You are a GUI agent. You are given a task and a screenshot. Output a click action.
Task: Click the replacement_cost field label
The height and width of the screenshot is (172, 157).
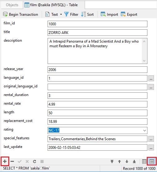click(18, 121)
